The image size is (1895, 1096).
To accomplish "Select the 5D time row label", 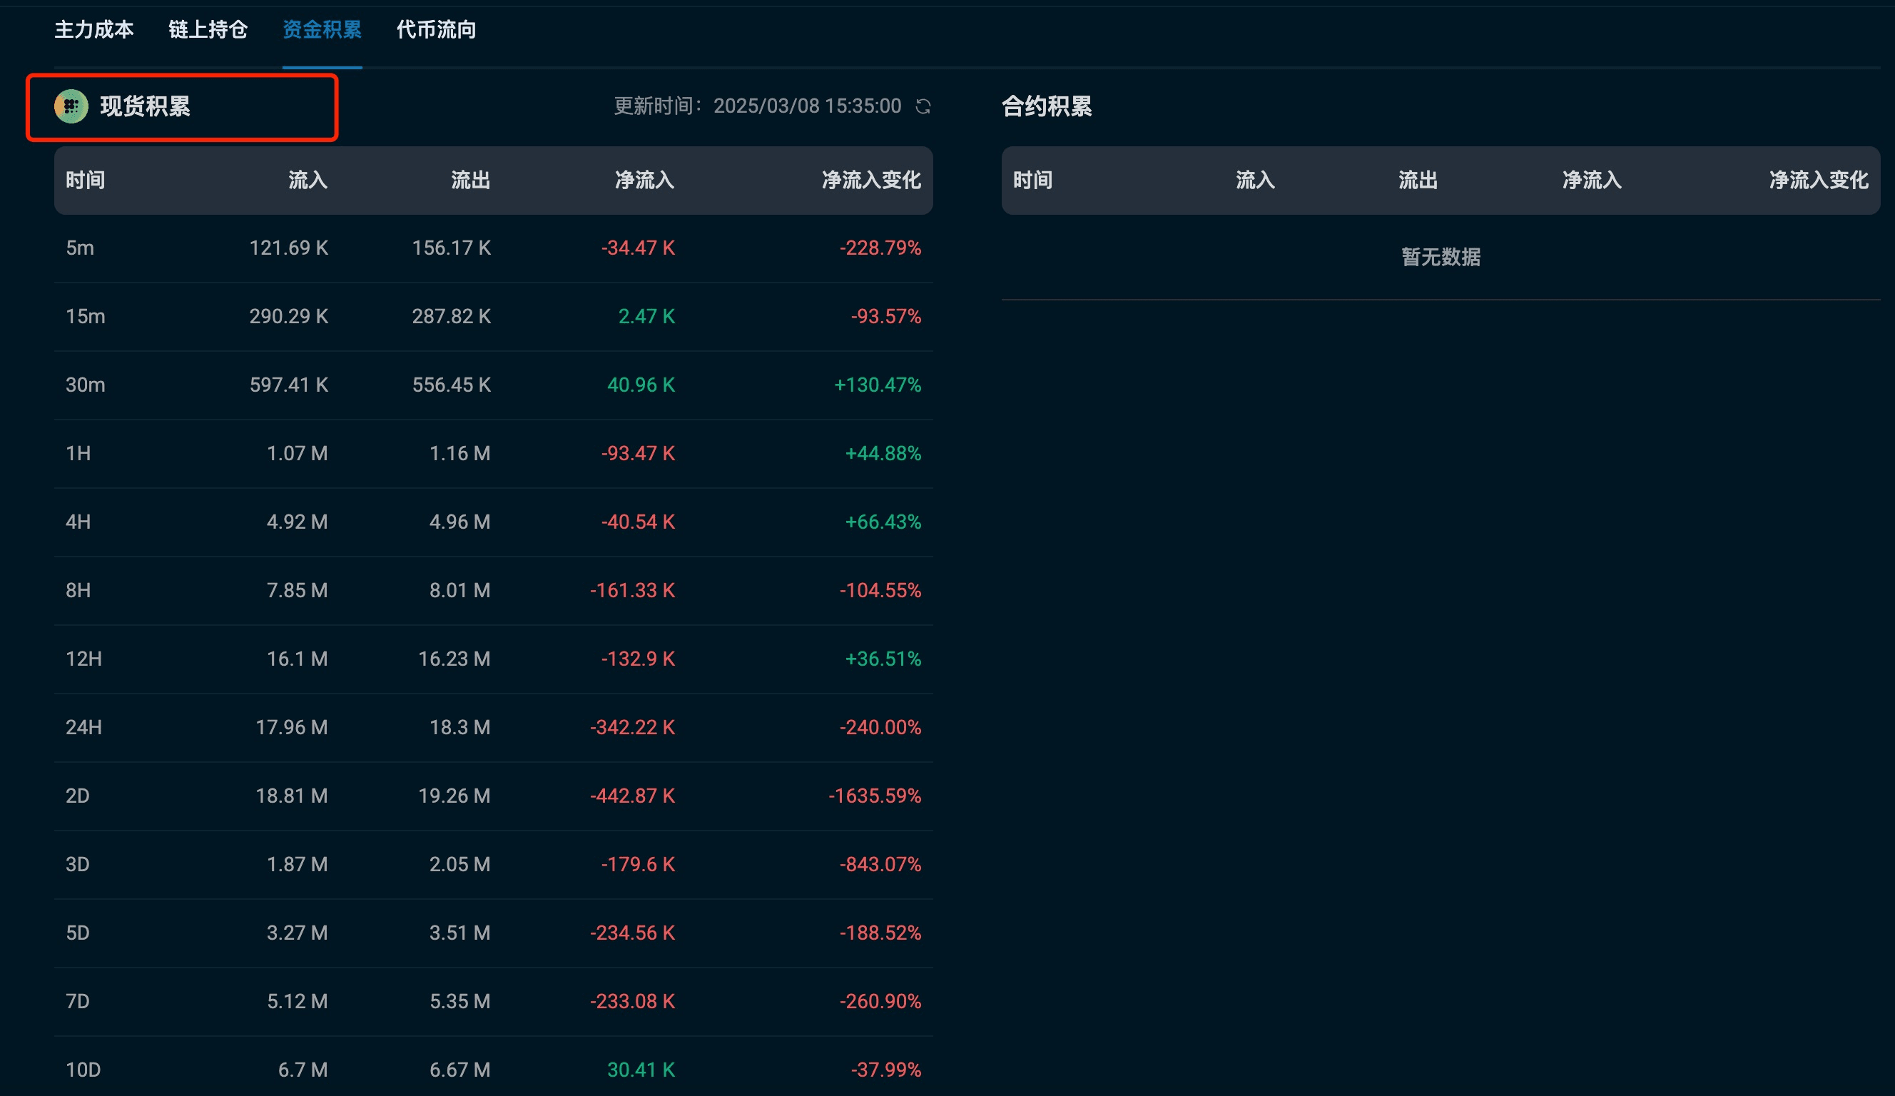I will click(x=78, y=933).
